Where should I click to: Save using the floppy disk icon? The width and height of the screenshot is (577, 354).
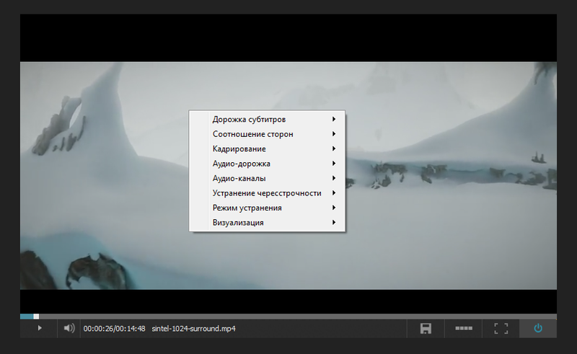coord(426,328)
